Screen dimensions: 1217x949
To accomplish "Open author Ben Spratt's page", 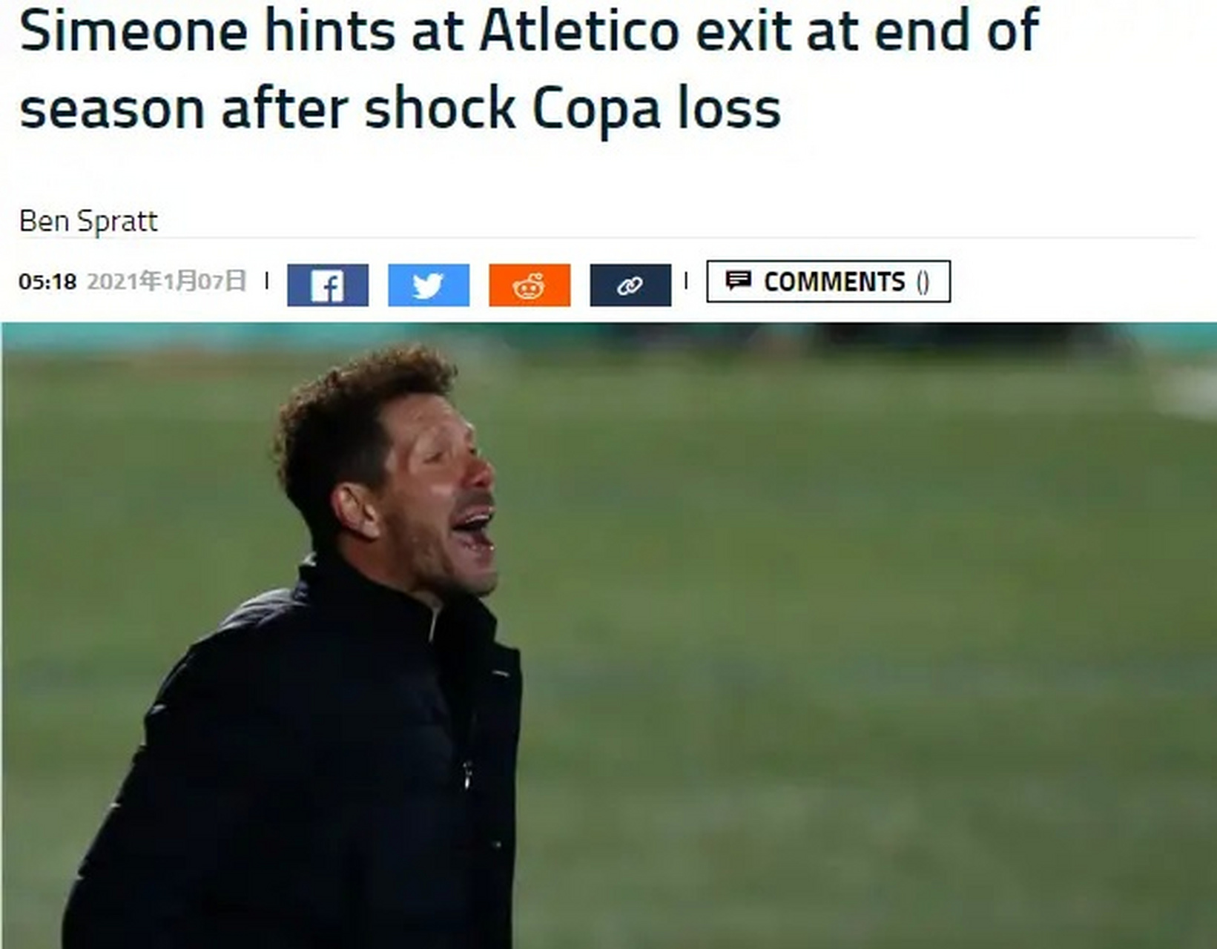I will coord(88,221).
